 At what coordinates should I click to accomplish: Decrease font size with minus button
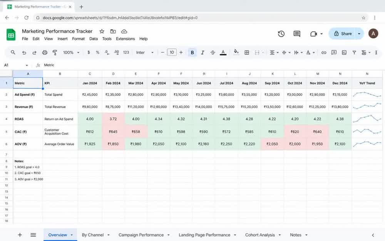click(162, 52)
